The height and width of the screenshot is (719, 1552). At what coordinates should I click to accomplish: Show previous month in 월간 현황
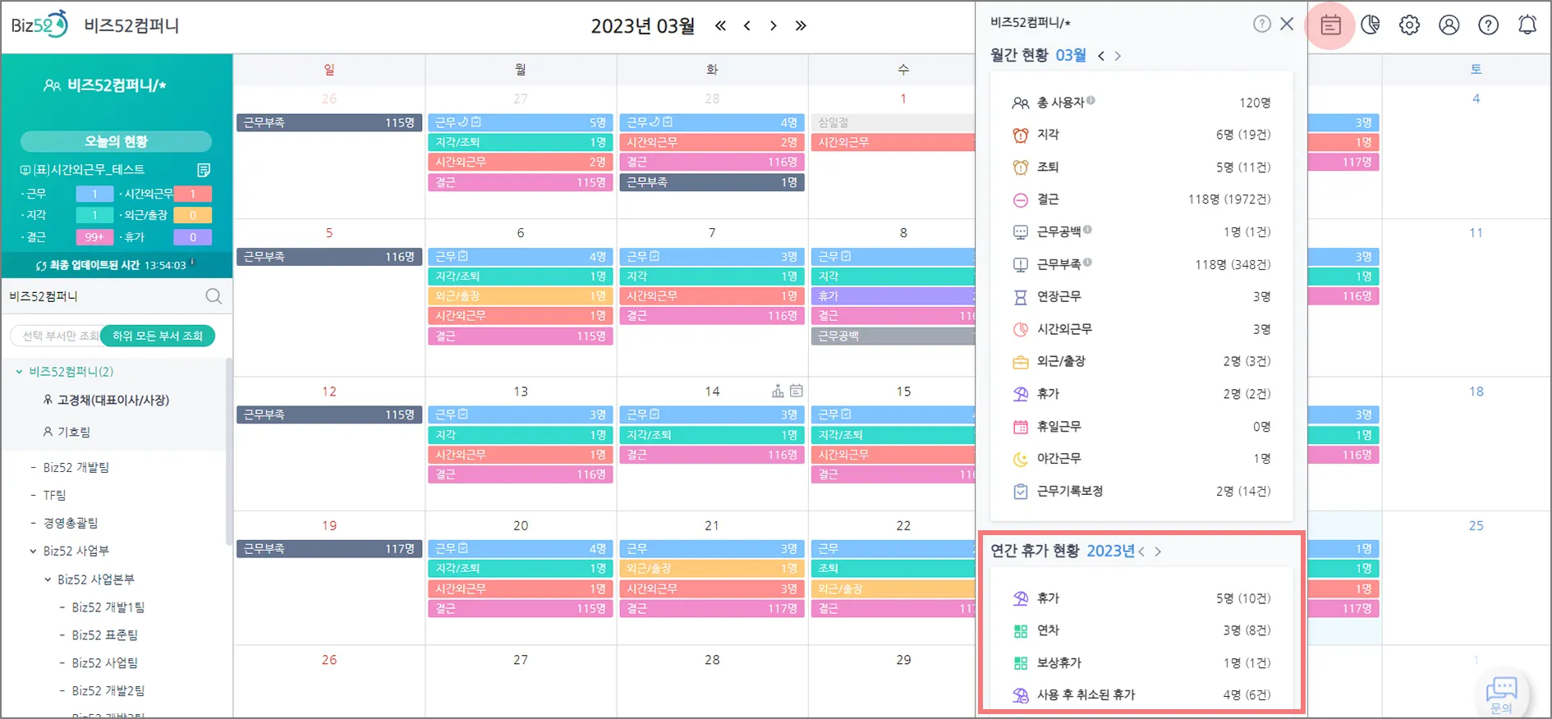[1101, 56]
